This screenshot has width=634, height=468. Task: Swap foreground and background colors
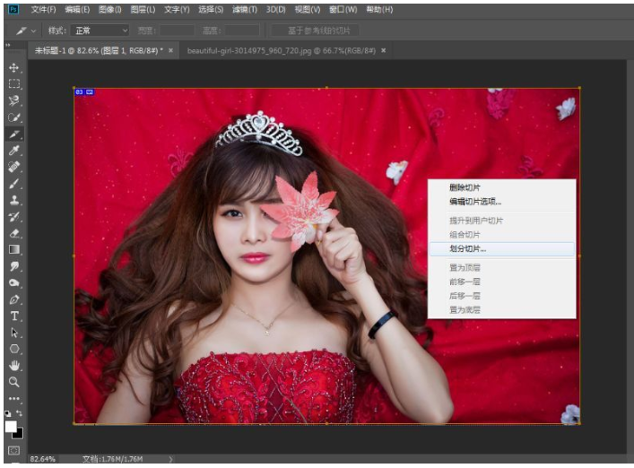point(21,413)
